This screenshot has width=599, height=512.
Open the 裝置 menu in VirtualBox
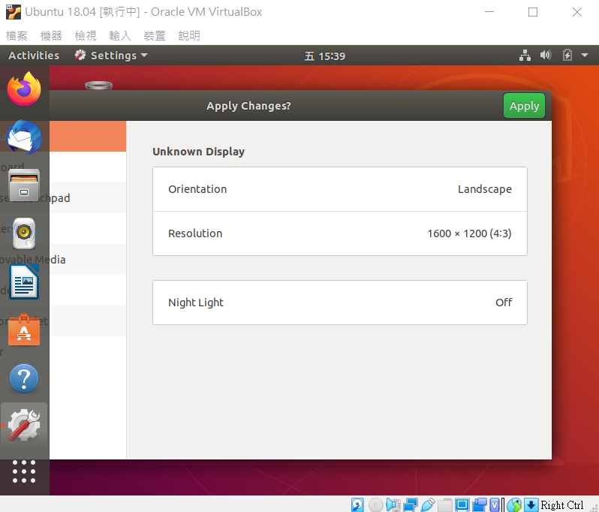[155, 36]
